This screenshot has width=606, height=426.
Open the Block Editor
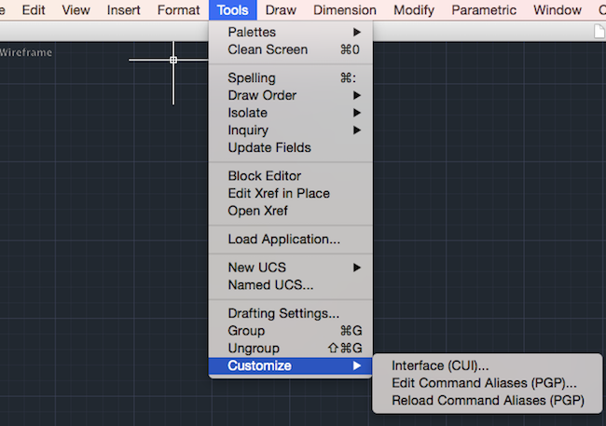click(291, 176)
